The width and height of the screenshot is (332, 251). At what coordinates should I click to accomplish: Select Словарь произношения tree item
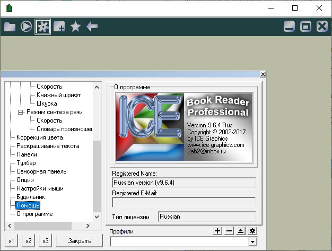pos(64,129)
